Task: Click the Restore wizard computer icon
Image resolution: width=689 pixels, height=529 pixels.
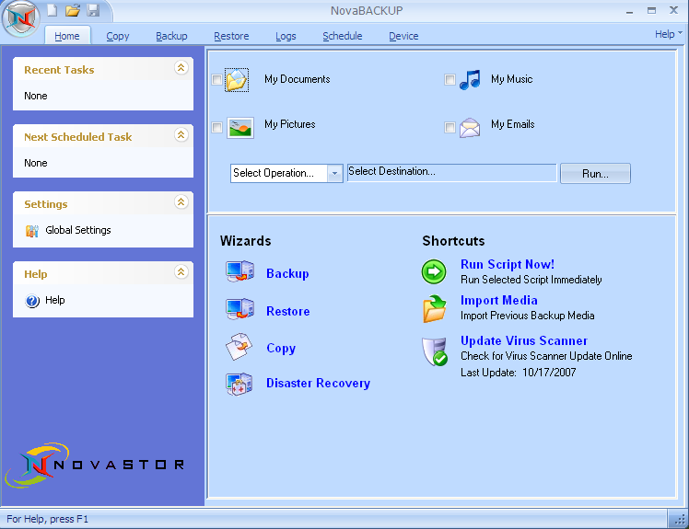Action: click(x=239, y=309)
